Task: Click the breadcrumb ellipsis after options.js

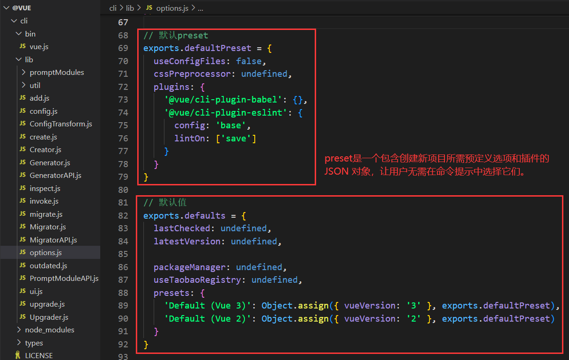Action: click(x=200, y=8)
